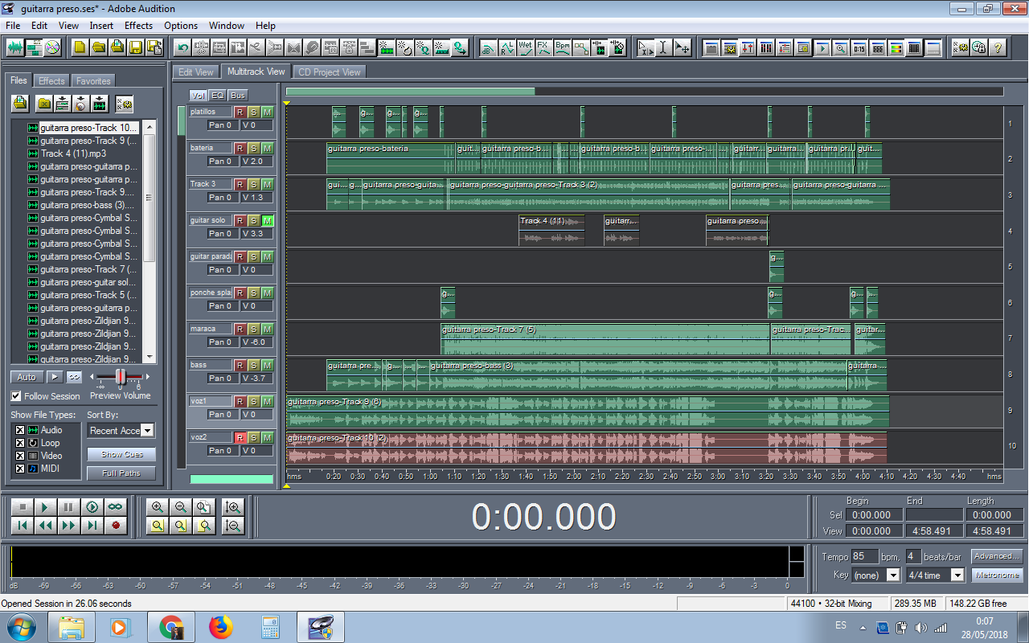The height and width of the screenshot is (643, 1029).
Task: Open the Key dropdown arrow
Action: pos(892,575)
